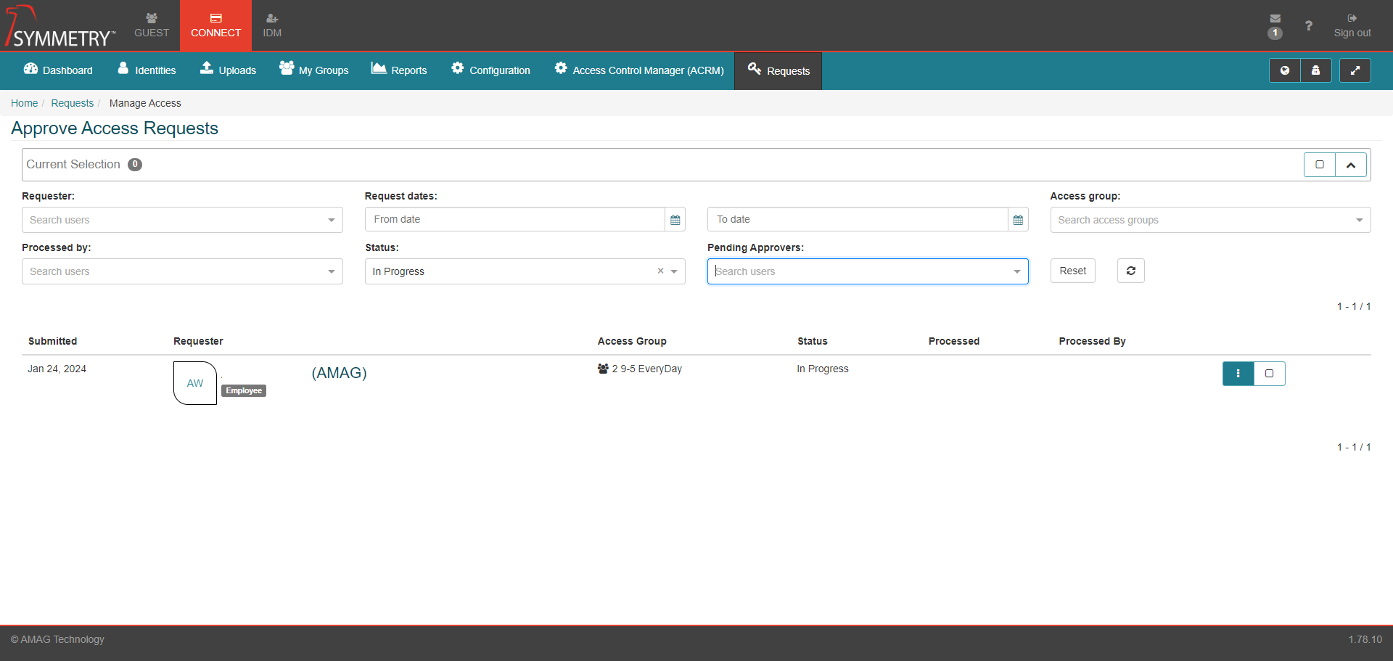
Task: Open the Configuration menu
Action: 490,70
